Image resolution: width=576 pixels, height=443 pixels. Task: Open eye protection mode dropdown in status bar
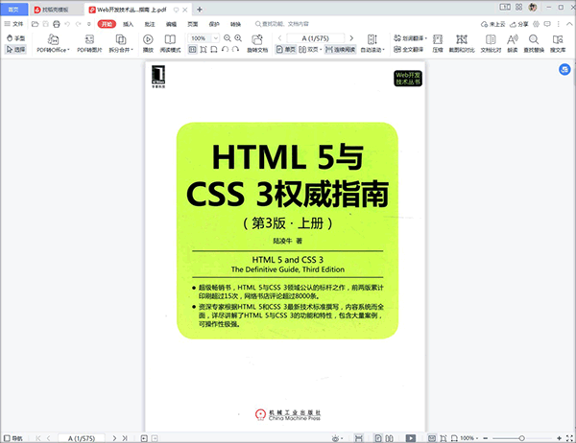pos(337,438)
